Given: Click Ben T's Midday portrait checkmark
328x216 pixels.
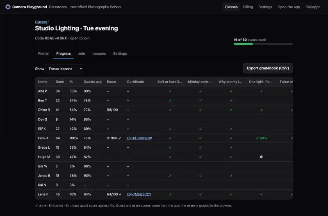Looking at the screenshot, I should point(200,100).
